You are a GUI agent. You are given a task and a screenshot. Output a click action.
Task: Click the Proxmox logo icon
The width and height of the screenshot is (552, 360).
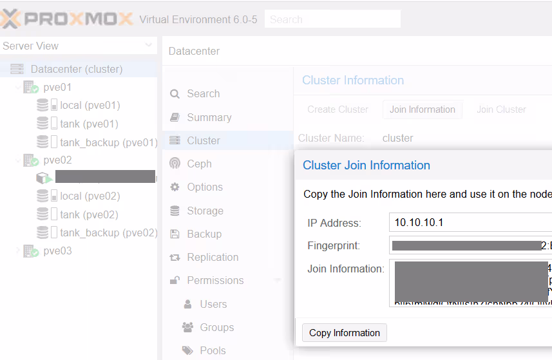(11, 19)
